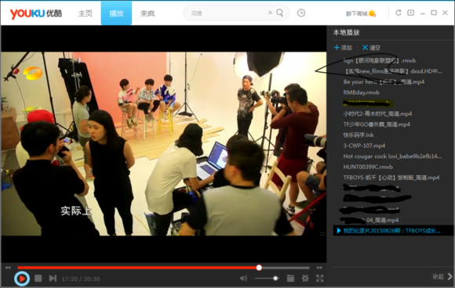Clear the search box text
This screenshot has height=288, width=455.
[270, 13]
